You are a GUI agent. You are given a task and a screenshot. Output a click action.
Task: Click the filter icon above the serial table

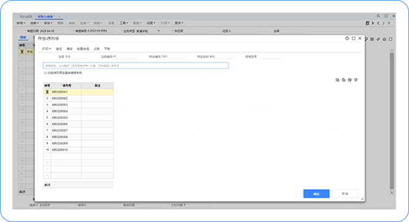tap(356, 80)
